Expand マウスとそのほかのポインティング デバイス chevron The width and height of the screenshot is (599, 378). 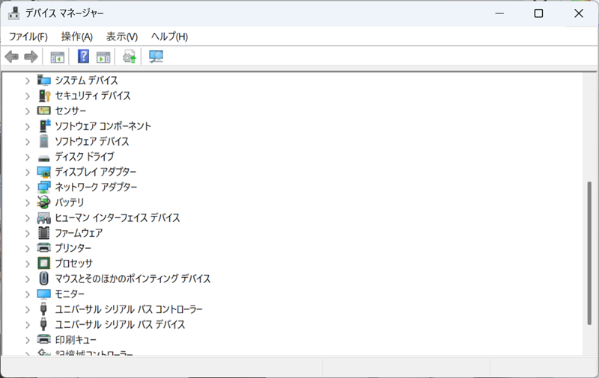(28, 279)
